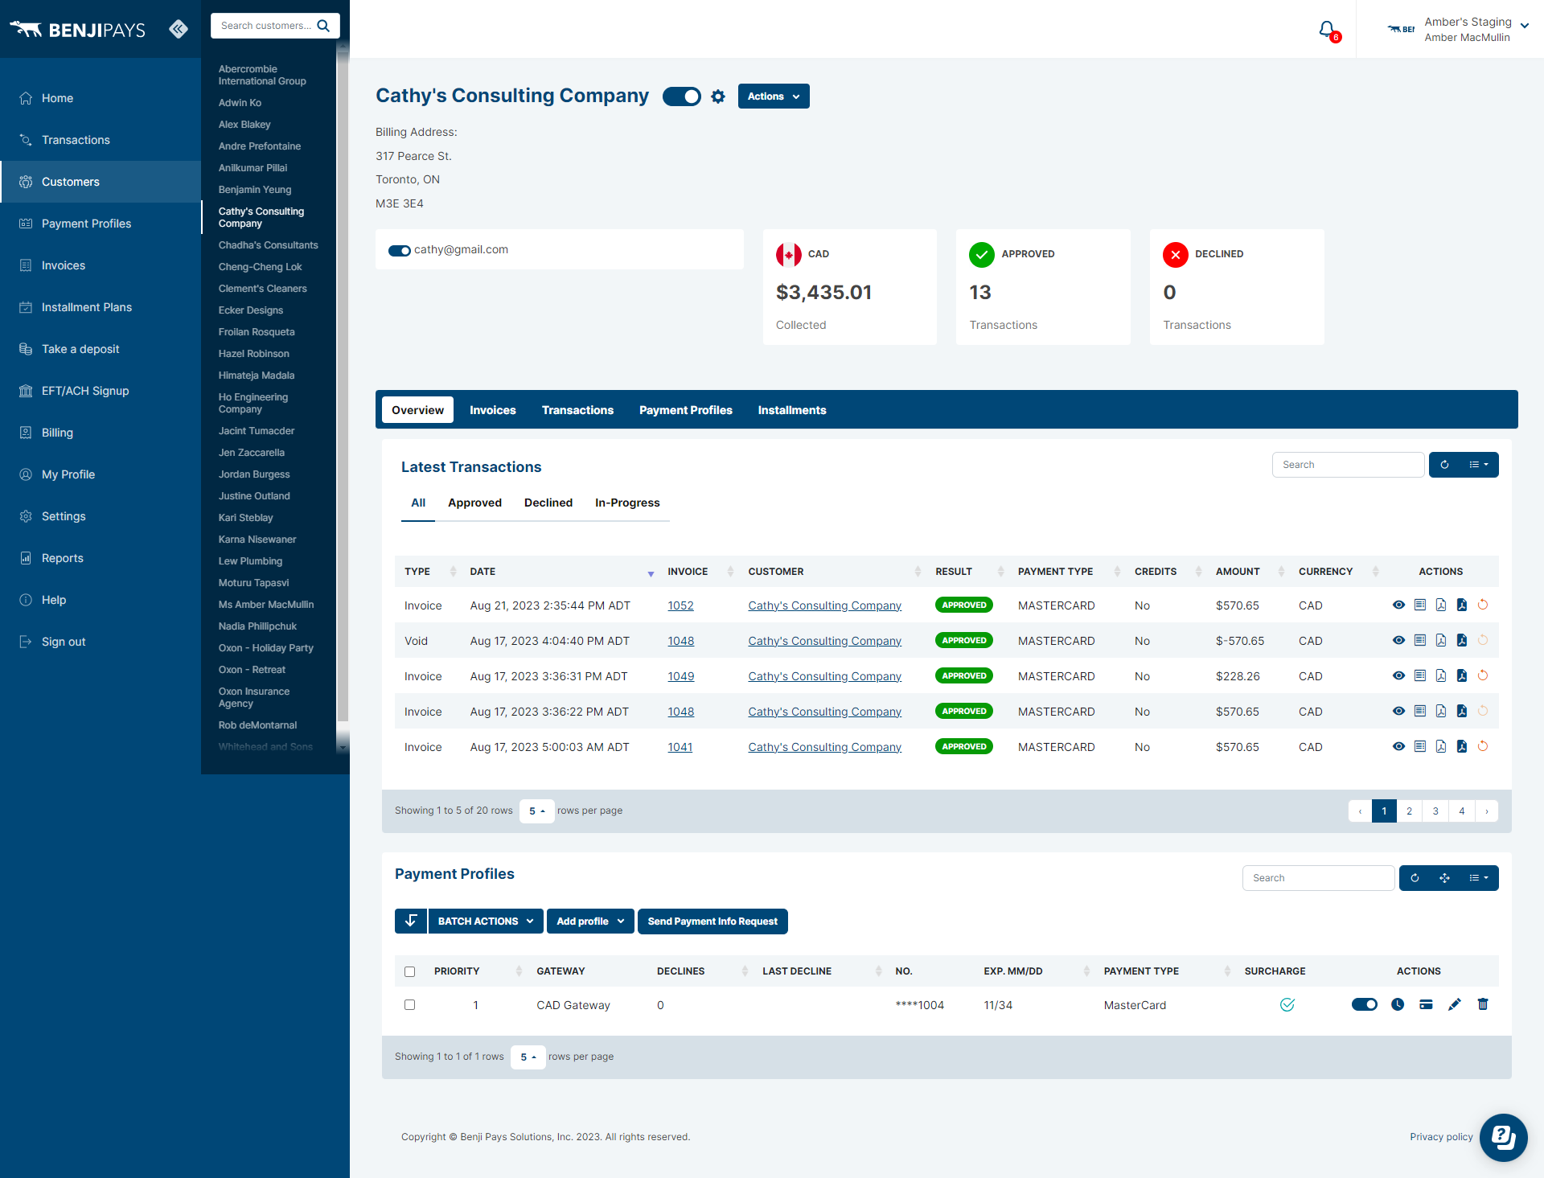Viewport: 1544px width, 1178px height.
Task: Refresh the Latest Transactions table
Action: point(1444,465)
